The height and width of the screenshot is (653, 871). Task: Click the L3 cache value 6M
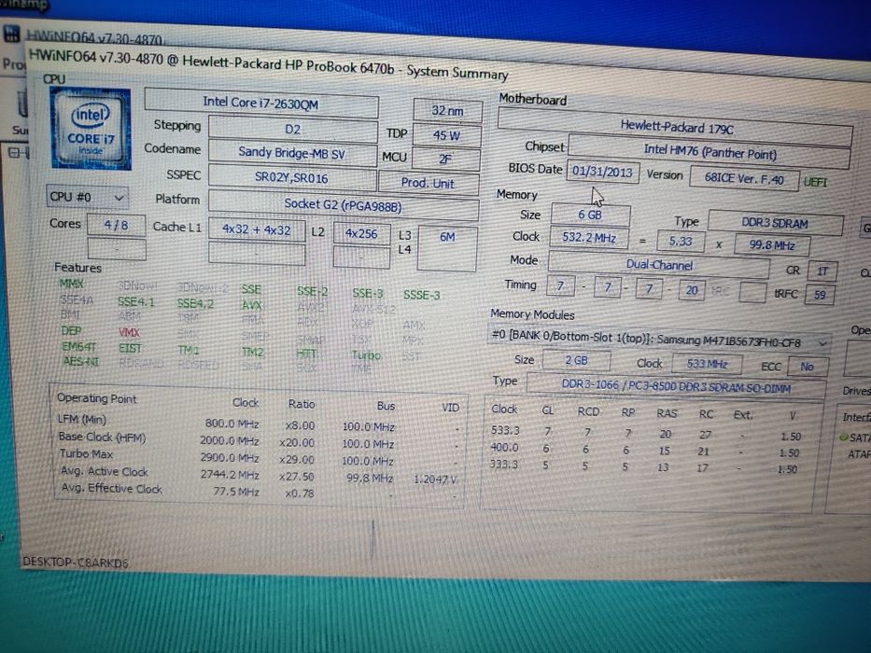coord(447,247)
